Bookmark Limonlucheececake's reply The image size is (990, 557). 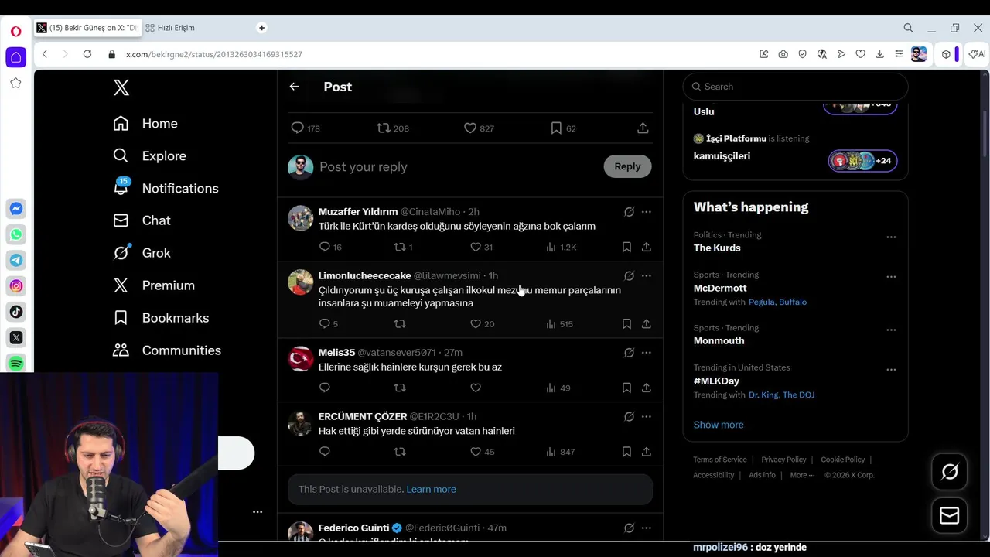(626, 323)
